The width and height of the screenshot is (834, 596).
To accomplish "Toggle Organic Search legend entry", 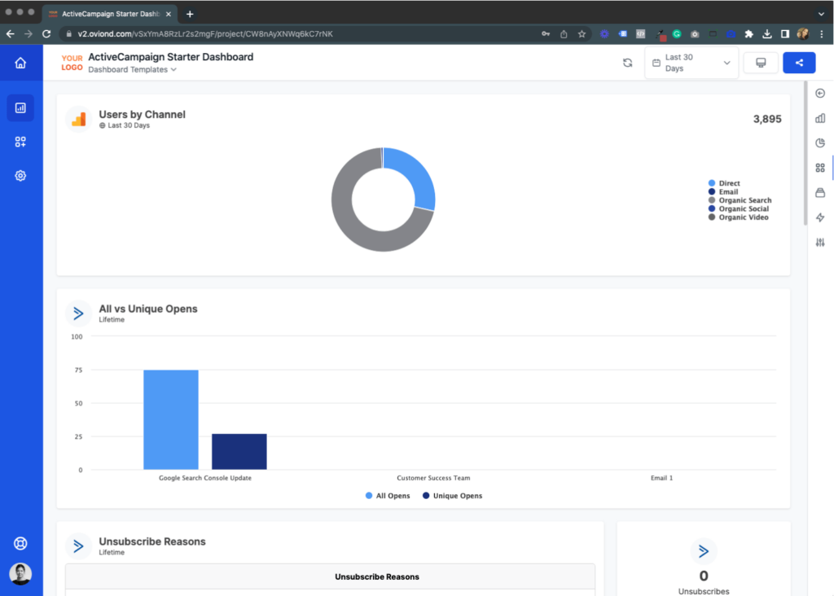I will (740, 200).
